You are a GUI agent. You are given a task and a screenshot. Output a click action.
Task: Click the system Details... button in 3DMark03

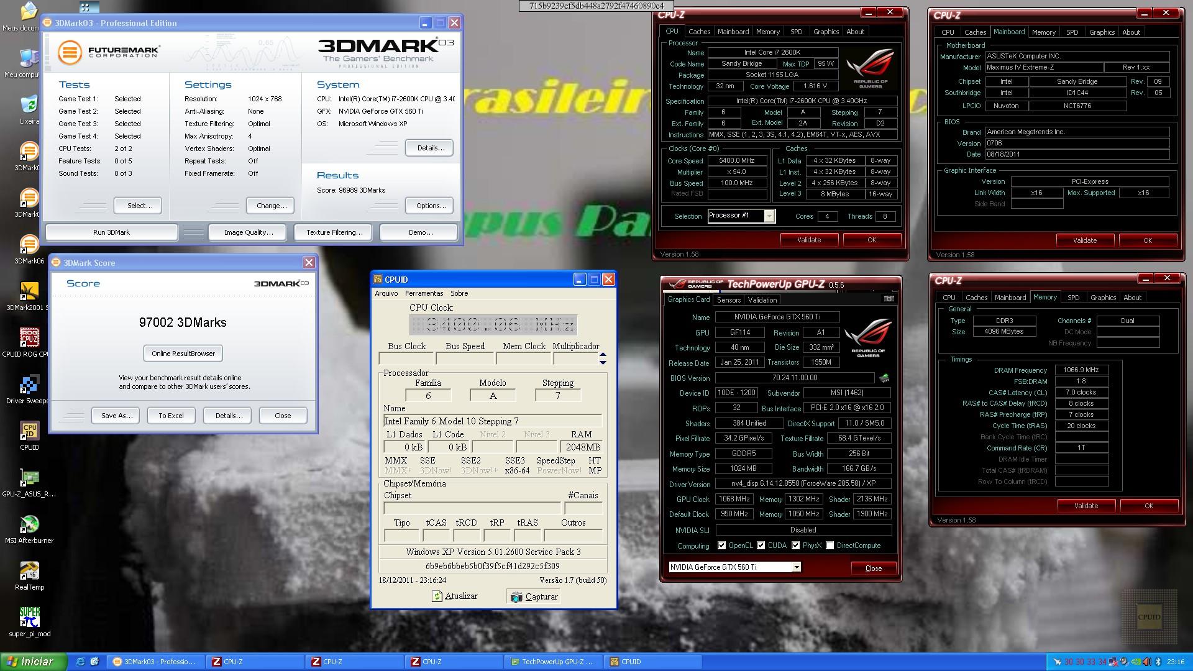pyautogui.click(x=430, y=148)
